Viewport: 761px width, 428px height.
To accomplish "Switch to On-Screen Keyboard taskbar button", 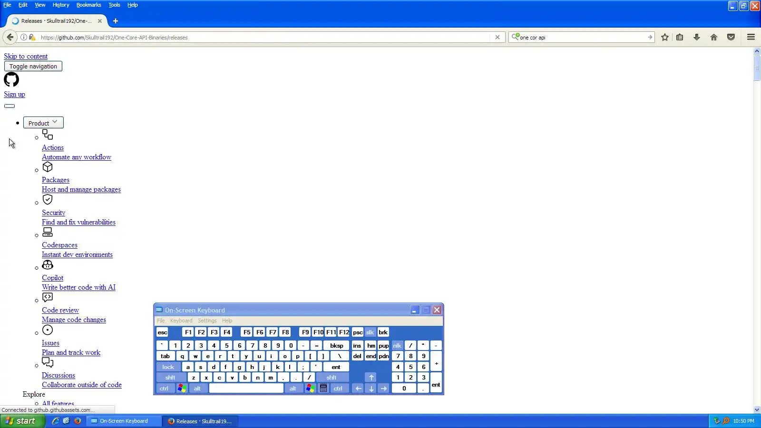I will click(x=124, y=421).
